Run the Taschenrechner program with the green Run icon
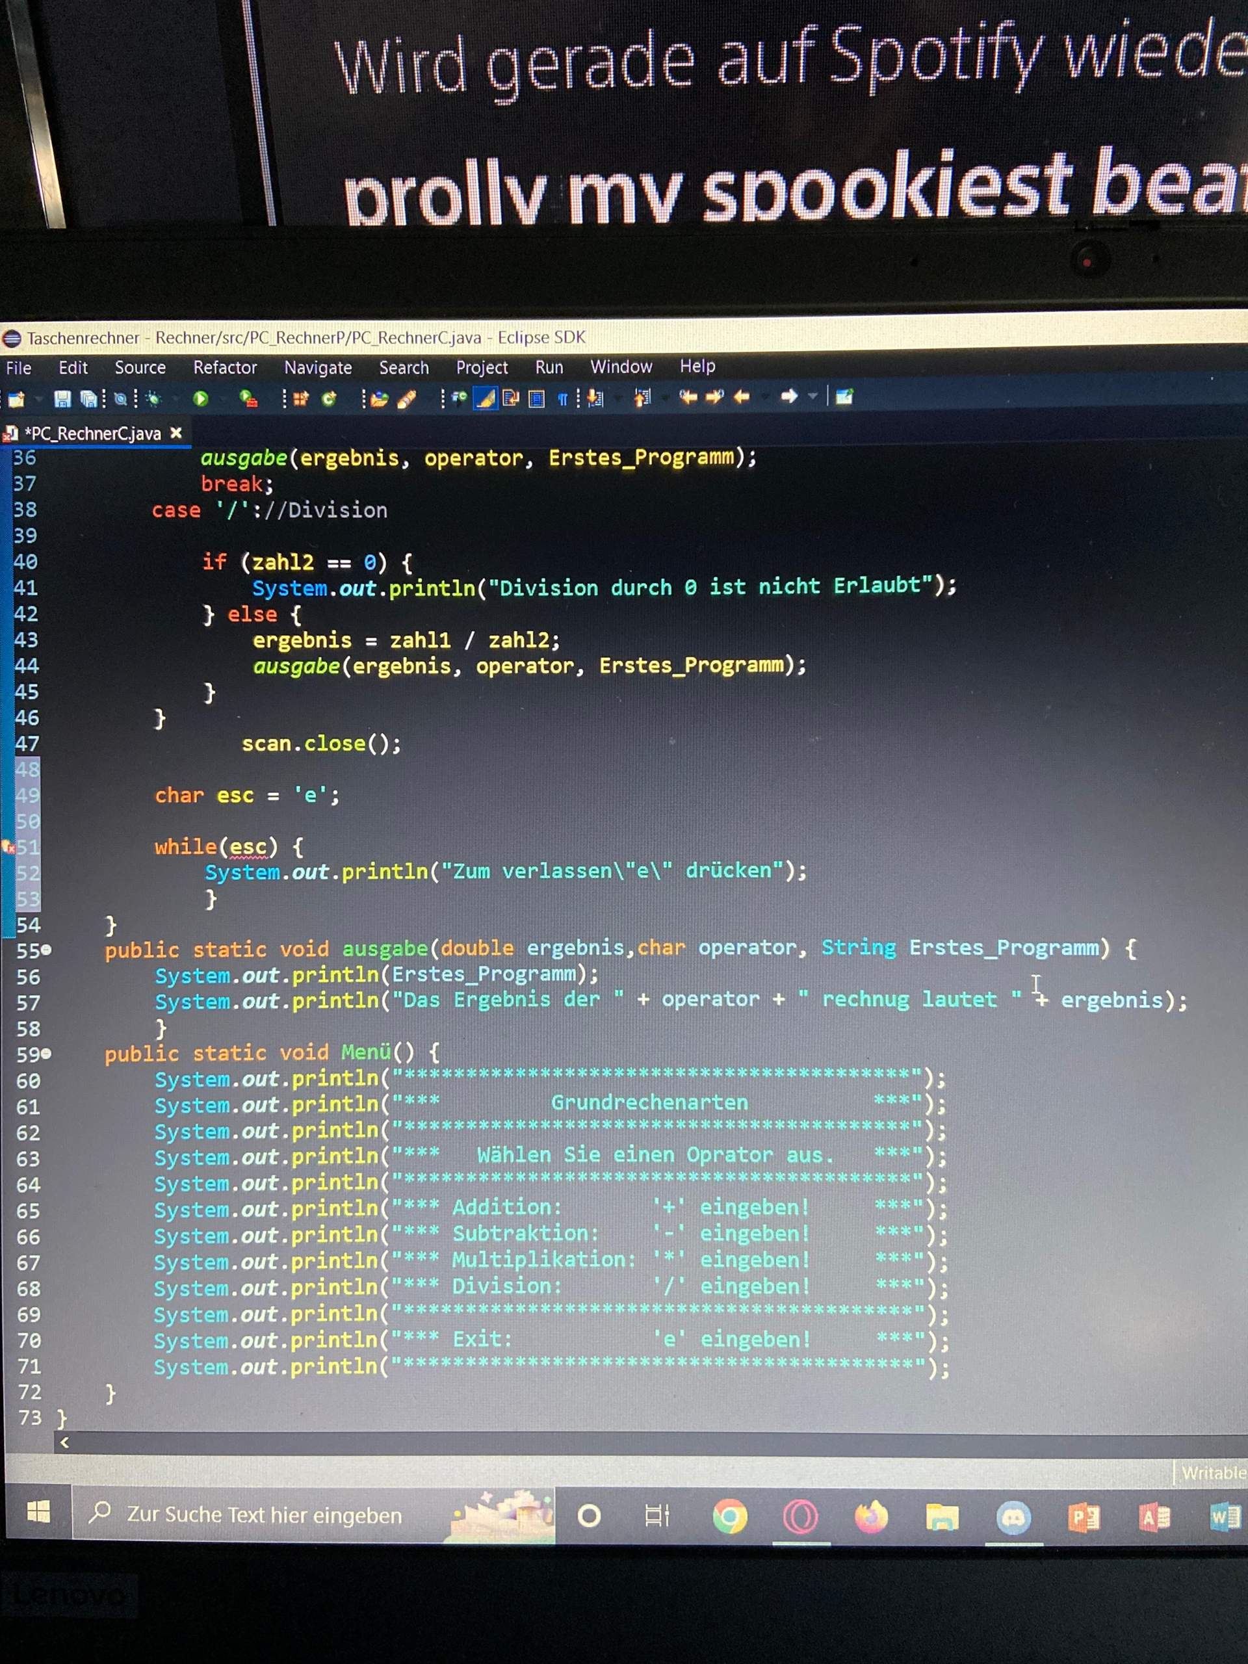This screenshot has width=1248, height=1664. [x=200, y=397]
